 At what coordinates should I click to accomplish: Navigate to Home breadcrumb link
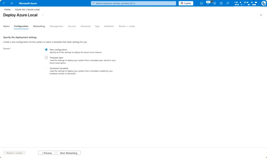coord(7,10)
